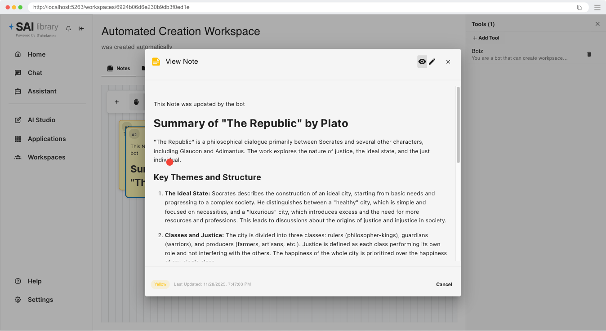Open notifications via the bell icon

tap(68, 28)
